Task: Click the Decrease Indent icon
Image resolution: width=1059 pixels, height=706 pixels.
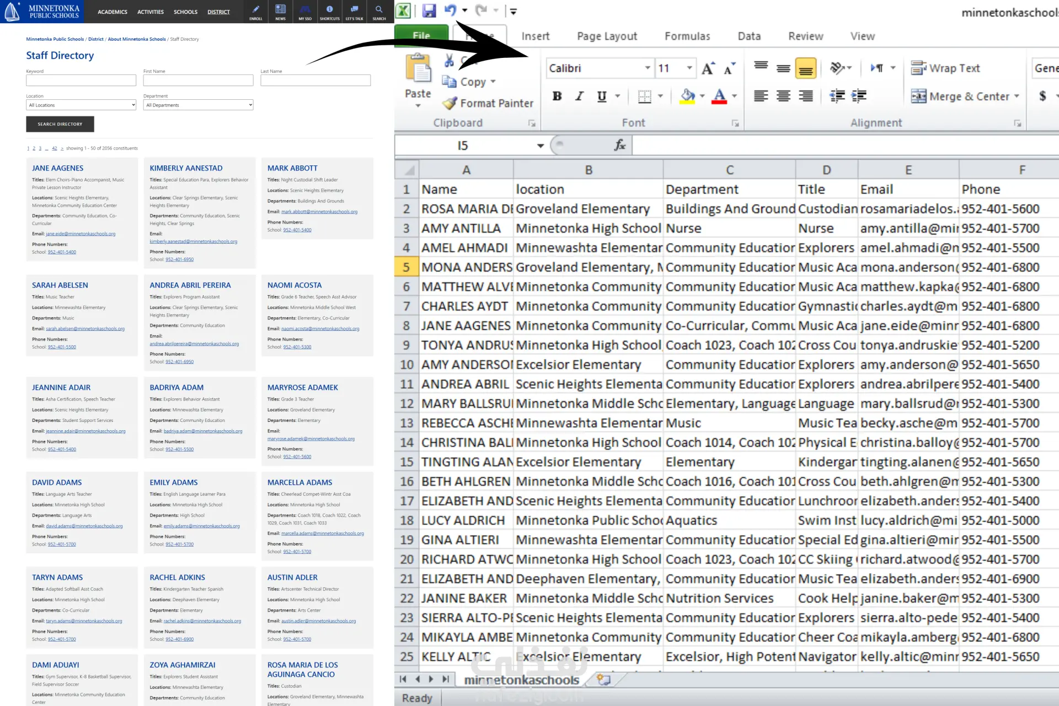Action: pyautogui.click(x=837, y=96)
